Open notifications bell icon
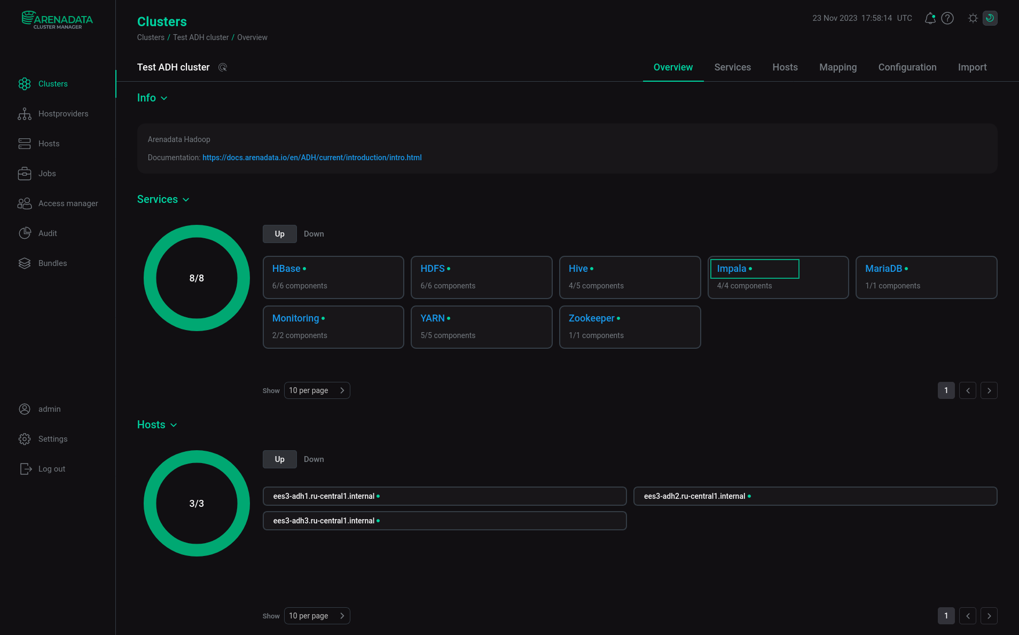This screenshot has height=635, width=1019. click(930, 18)
